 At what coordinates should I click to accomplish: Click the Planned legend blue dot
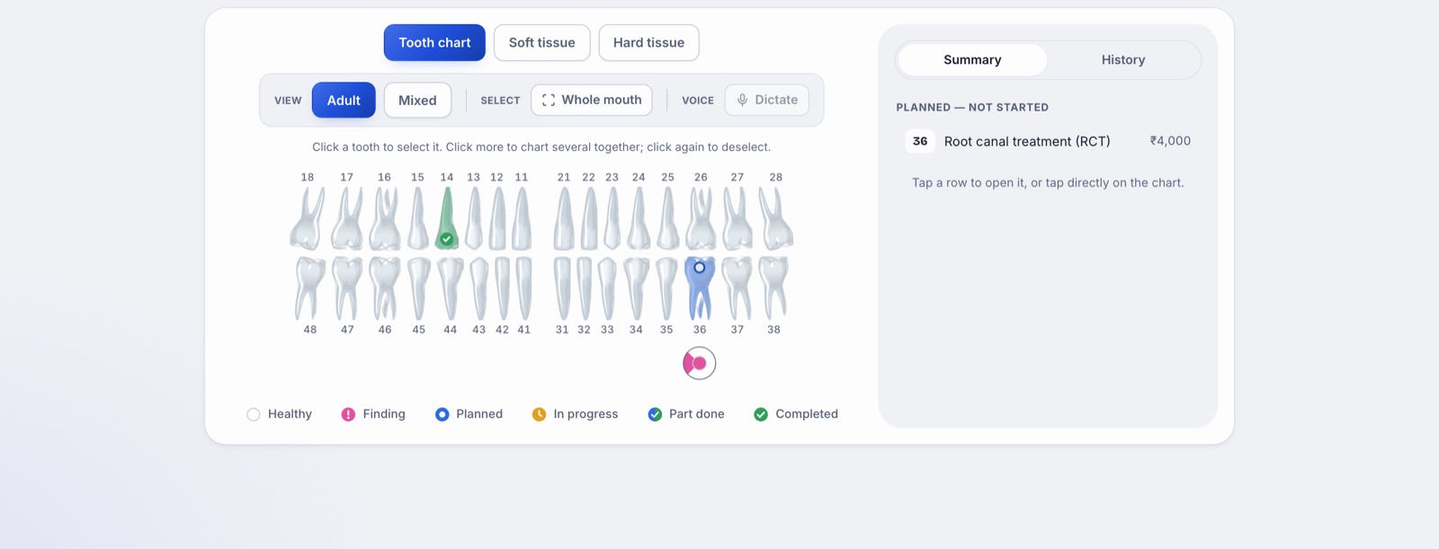coord(442,414)
